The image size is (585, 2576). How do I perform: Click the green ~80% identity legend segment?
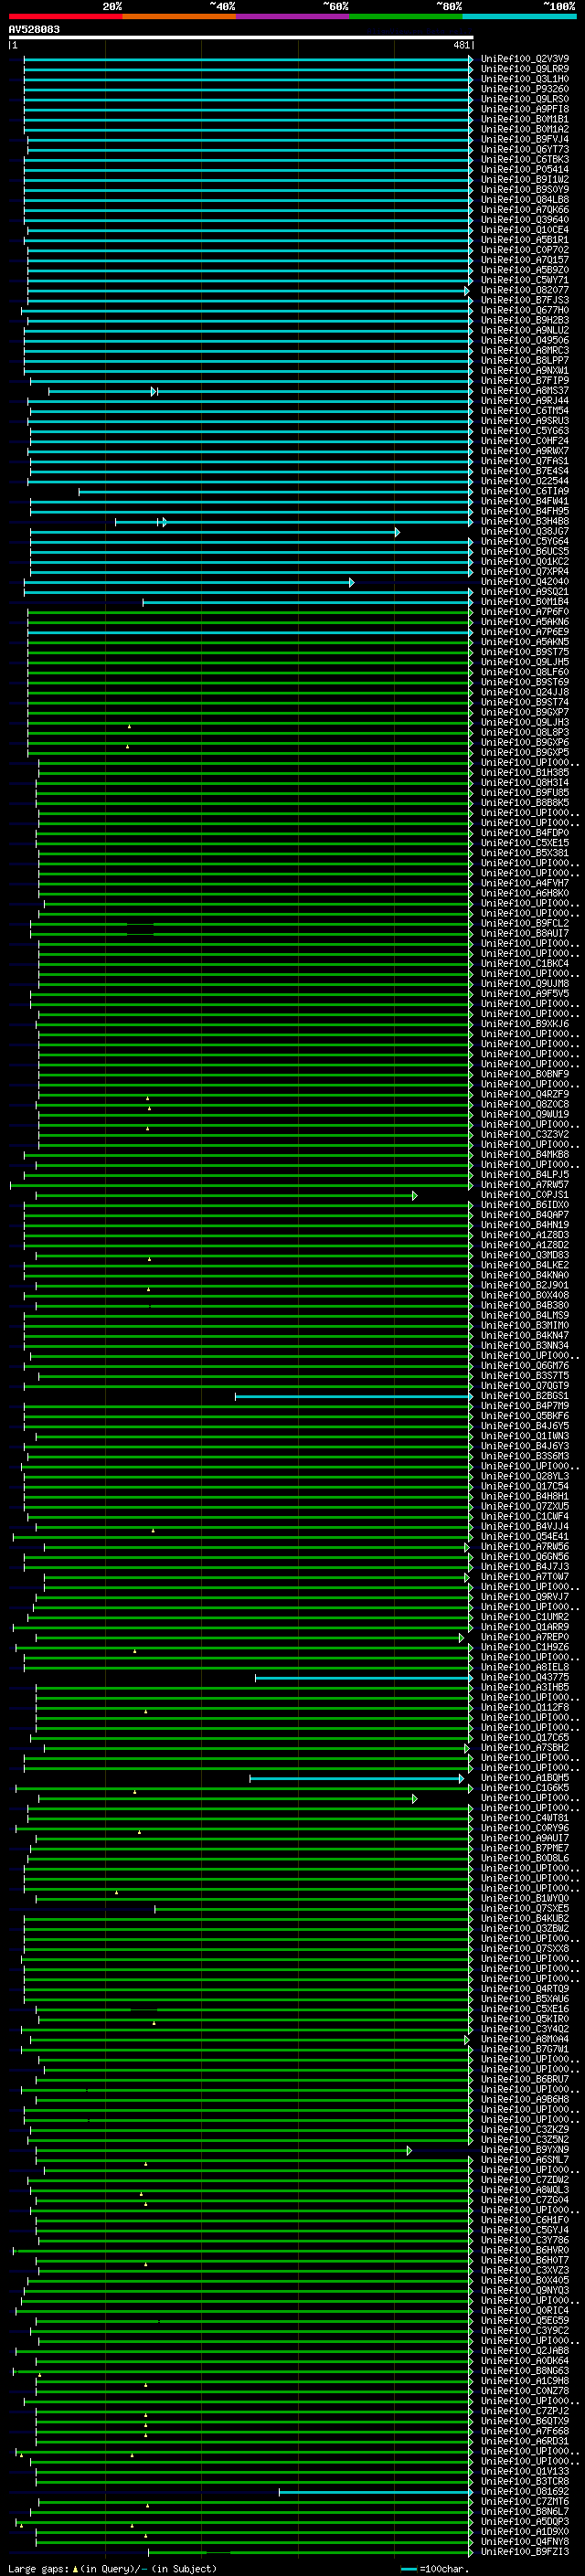(x=406, y=16)
